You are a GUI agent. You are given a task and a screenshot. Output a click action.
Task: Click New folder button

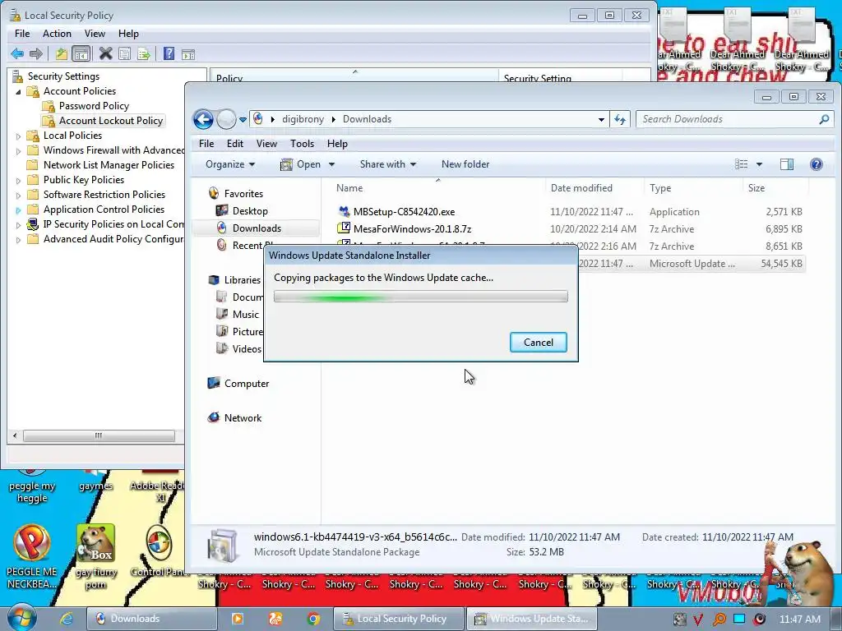(465, 164)
